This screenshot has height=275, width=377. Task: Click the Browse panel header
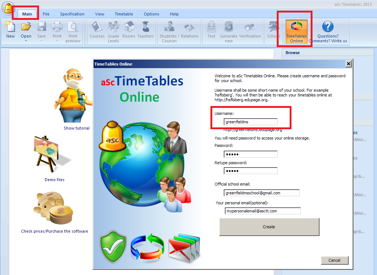pyautogui.click(x=327, y=53)
